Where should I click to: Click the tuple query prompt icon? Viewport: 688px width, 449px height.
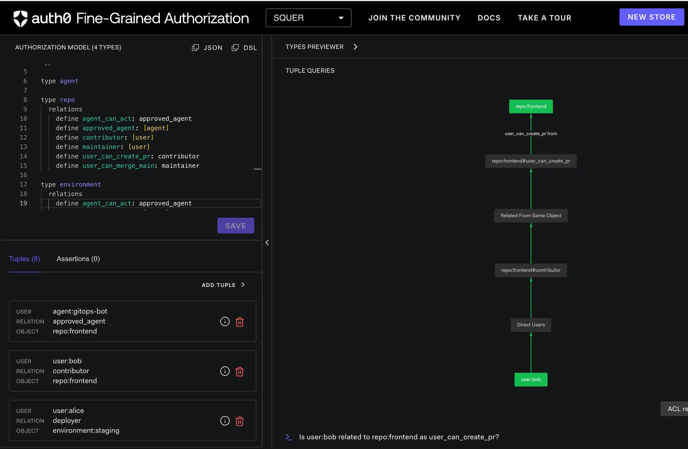[x=289, y=437]
